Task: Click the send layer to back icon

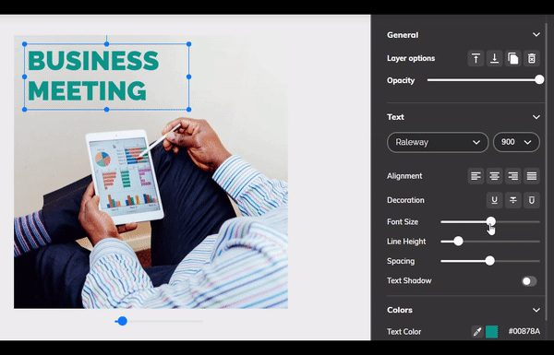Action: pyautogui.click(x=494, y=58)
